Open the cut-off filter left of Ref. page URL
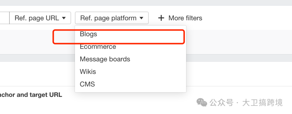 5,18
